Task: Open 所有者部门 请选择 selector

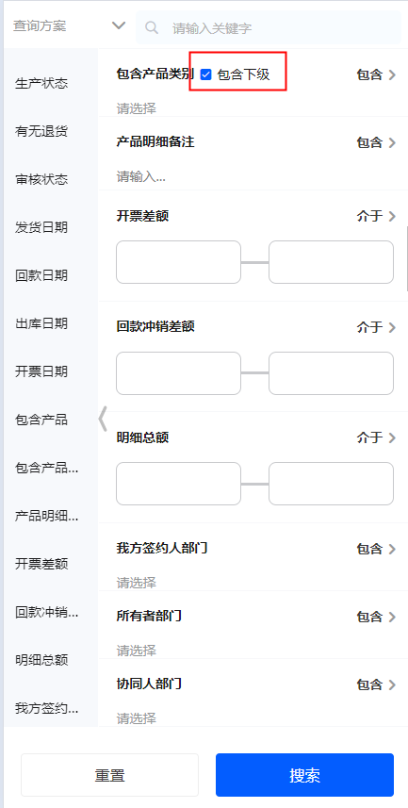Action: pos(136,650)
